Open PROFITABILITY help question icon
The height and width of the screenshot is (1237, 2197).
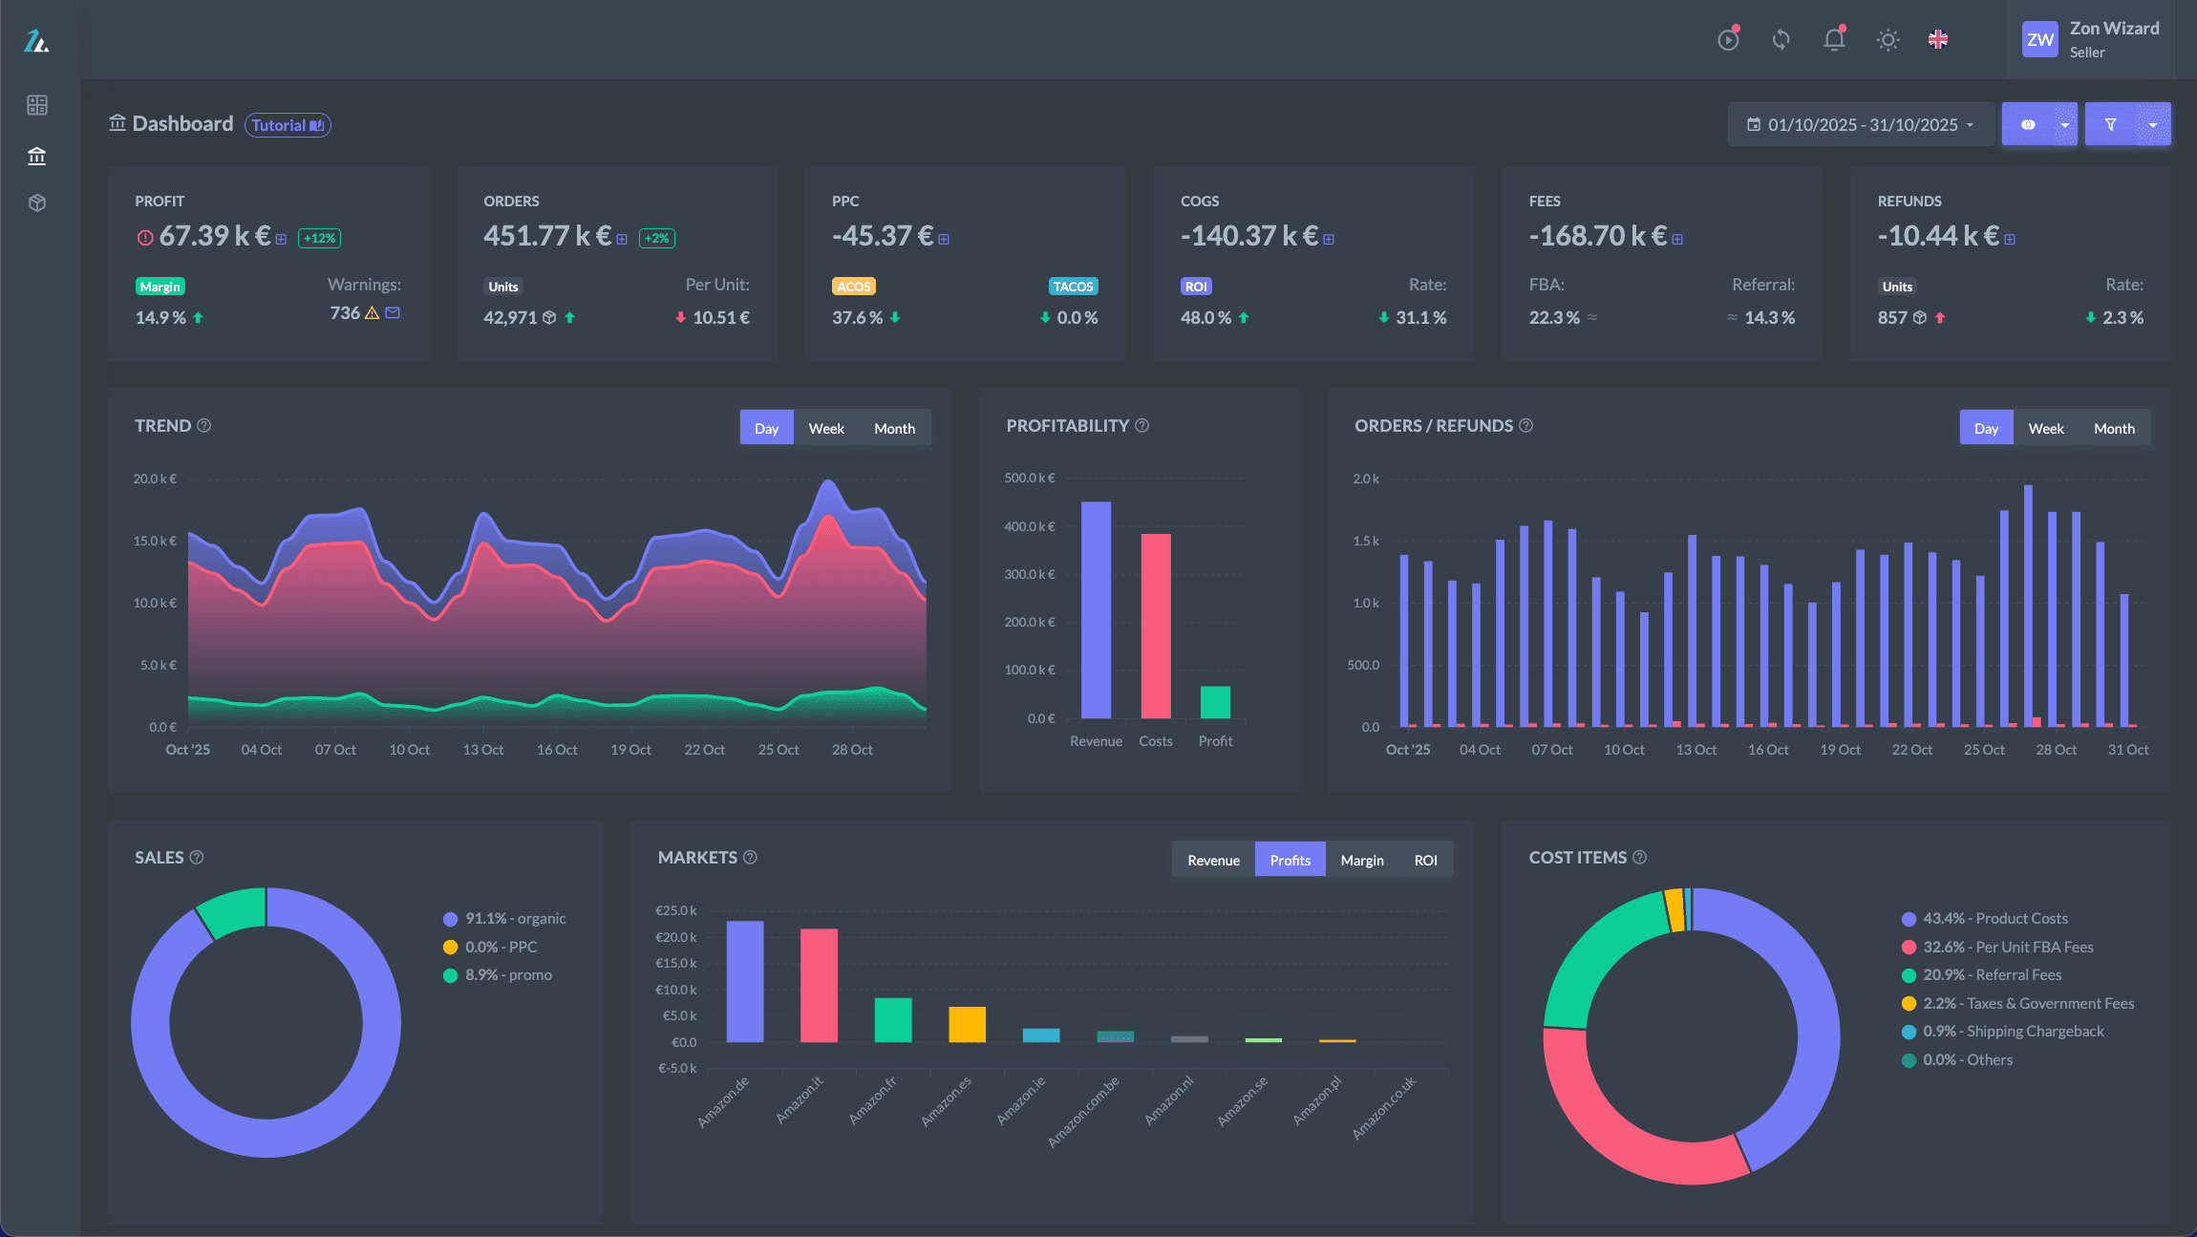click(x=1141, y=426)
